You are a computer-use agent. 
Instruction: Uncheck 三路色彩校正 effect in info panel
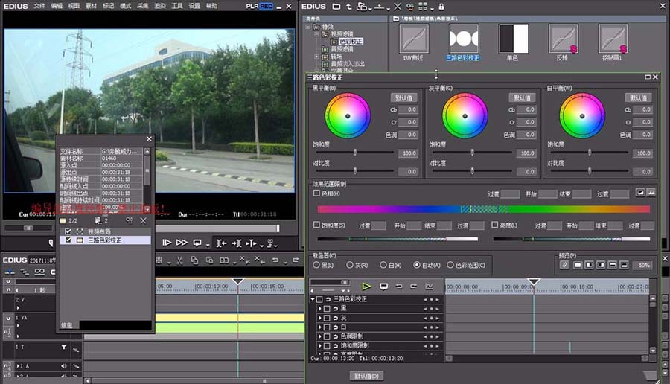pyautogui.click(x=68, y=240)
